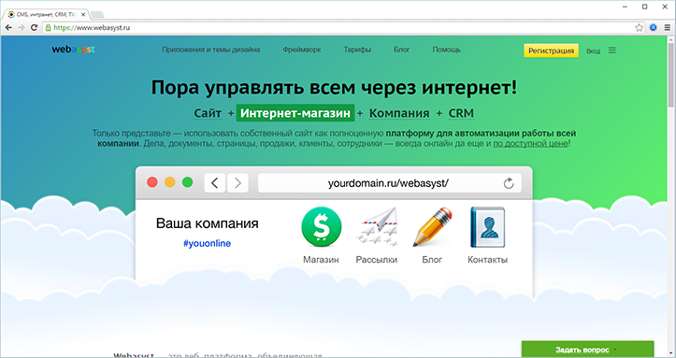Open the Фреймворк menu item
Image resolution: width=676 pixels, height=358 pixels.
302,50
